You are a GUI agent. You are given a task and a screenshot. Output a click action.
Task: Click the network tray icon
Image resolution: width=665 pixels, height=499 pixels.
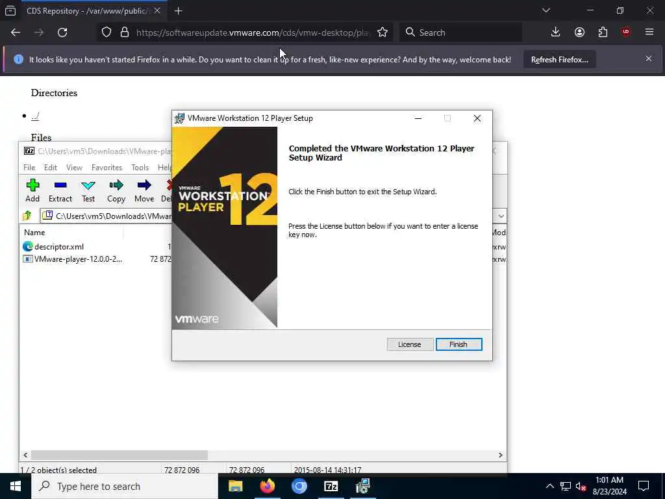[x=566, y=486]
